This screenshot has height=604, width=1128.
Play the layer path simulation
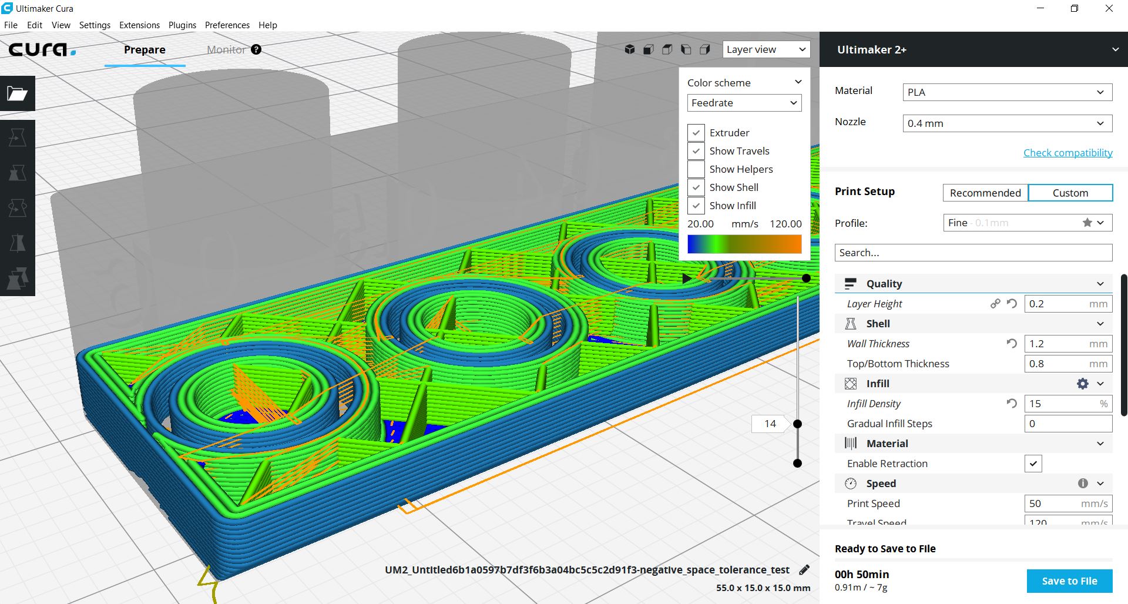[686, 278]
